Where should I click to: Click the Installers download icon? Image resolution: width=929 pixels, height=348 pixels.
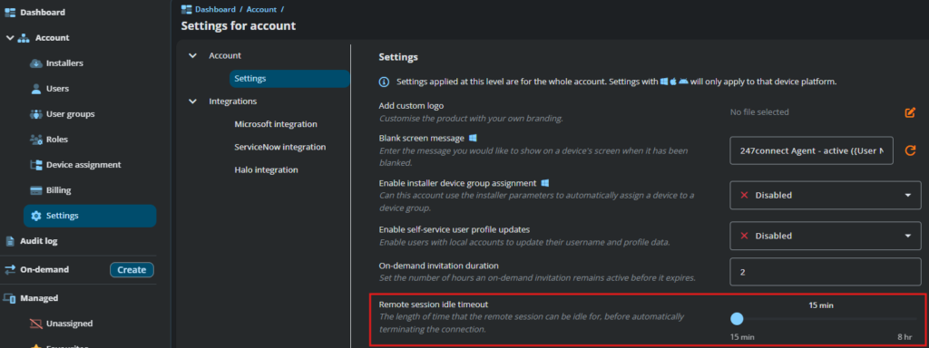36,63
